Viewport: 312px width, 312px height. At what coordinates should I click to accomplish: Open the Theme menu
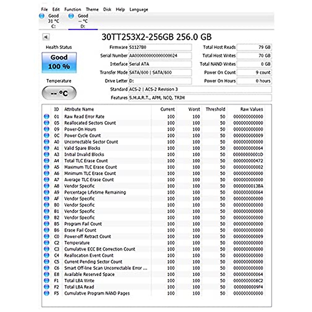tap(92, 9)
